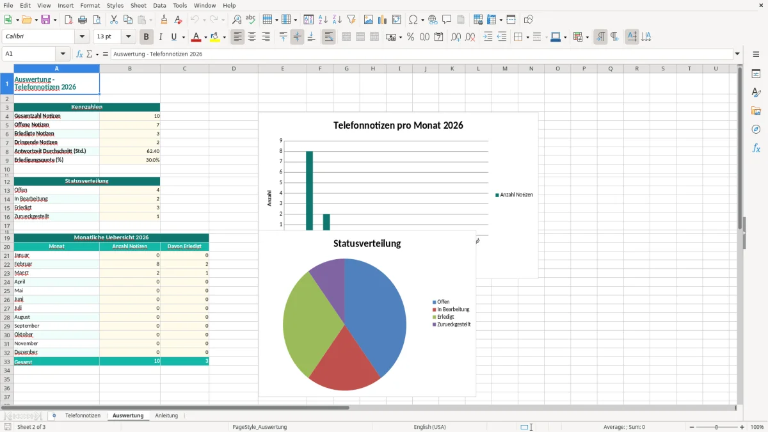Open the Borders dropdown arrow
Image resolution: width=768 pixels, height=432 pixels.
527,37
